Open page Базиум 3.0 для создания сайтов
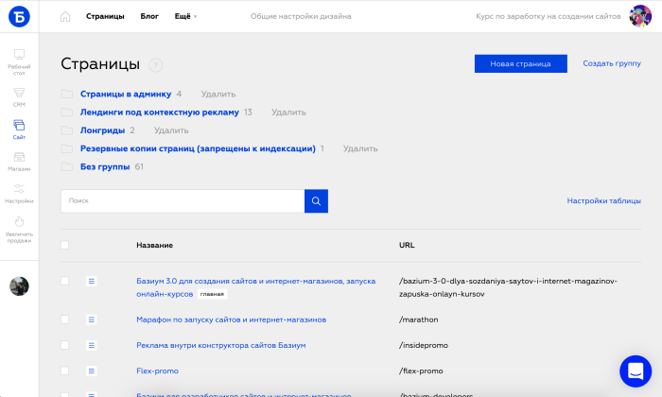Image resolution: width=662 pixels, height=397 pixels. coord(256,287)
